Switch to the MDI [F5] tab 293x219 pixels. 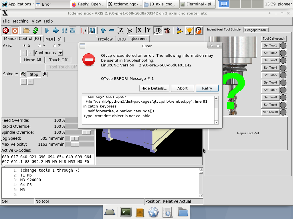54,39
